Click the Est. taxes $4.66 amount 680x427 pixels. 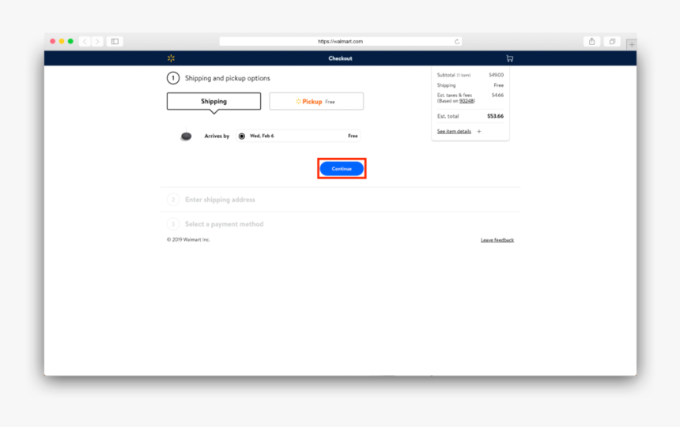(497, 95)
